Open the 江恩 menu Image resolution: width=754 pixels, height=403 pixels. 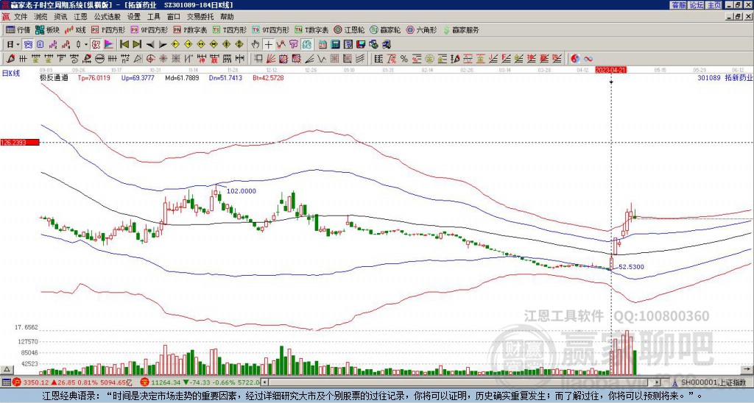point(80,17)
